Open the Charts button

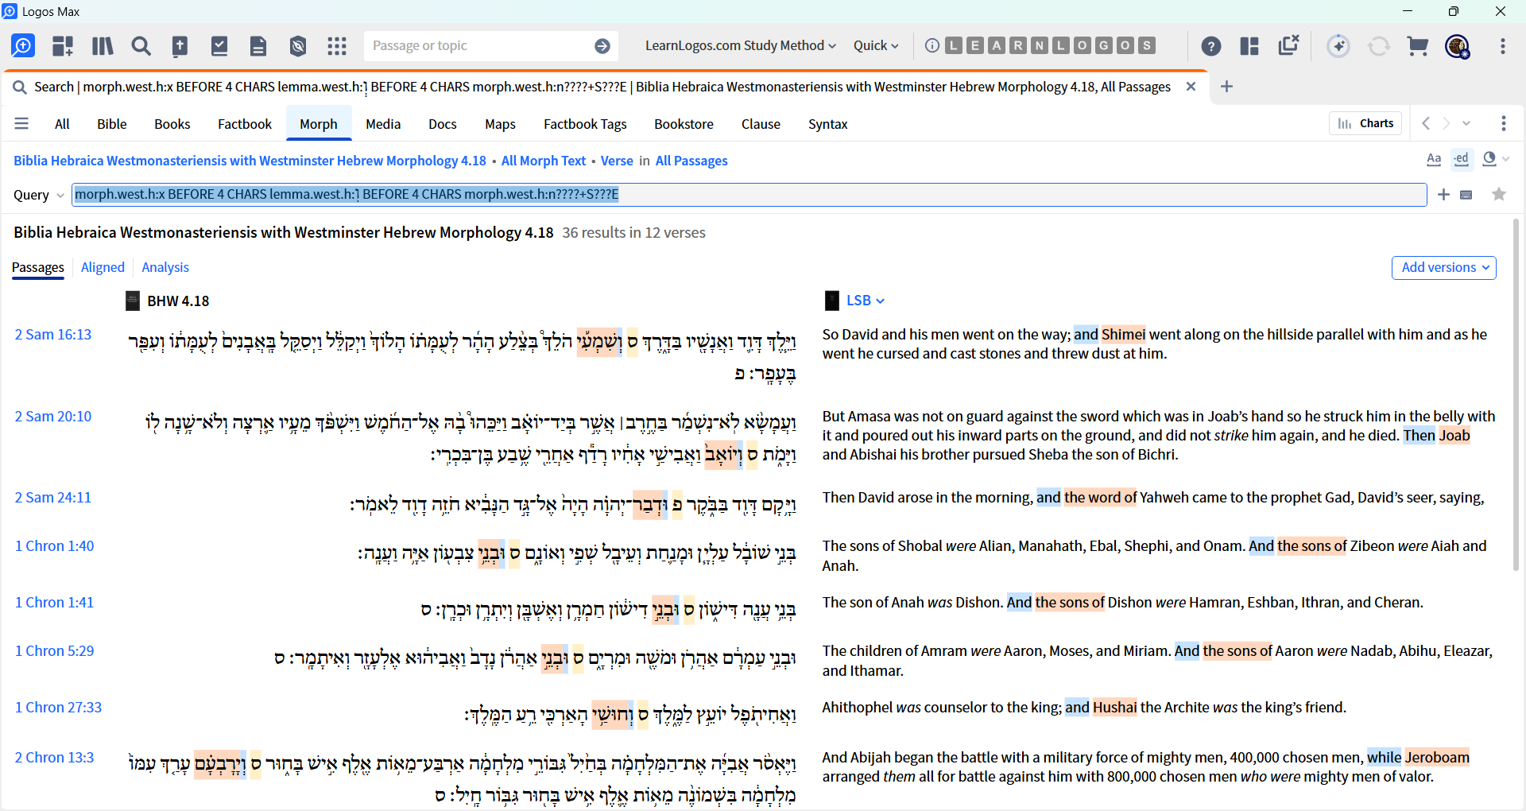[x=1365, y=123]
